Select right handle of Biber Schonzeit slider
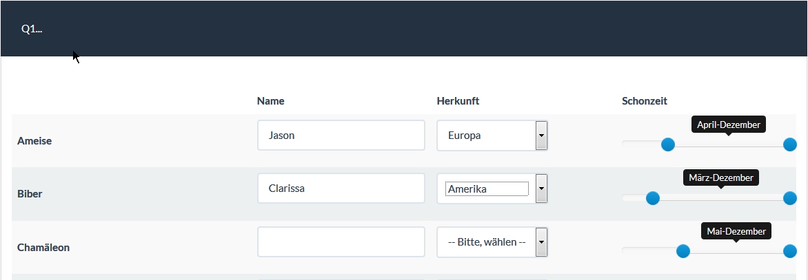Image resolution: width=808 pixels, height=280 pixels. click(790, 198)
